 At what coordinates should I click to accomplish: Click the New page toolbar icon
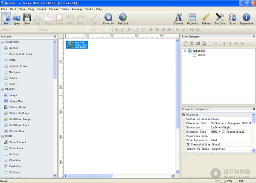point(6,19)
